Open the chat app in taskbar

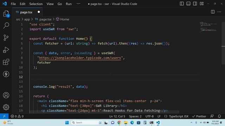click(112, 122)
